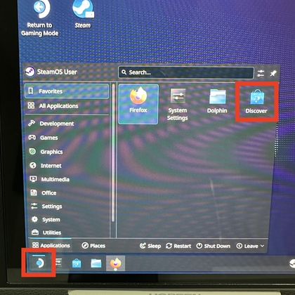Toggle the pin to keep the launcher open
The height and width of the screenshot is (295, 295).
(x=273, y=73)
